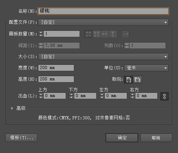This screenshot has width=178, height=153.
Task: Select grid by row artboard layout icon
Action: 88,34
